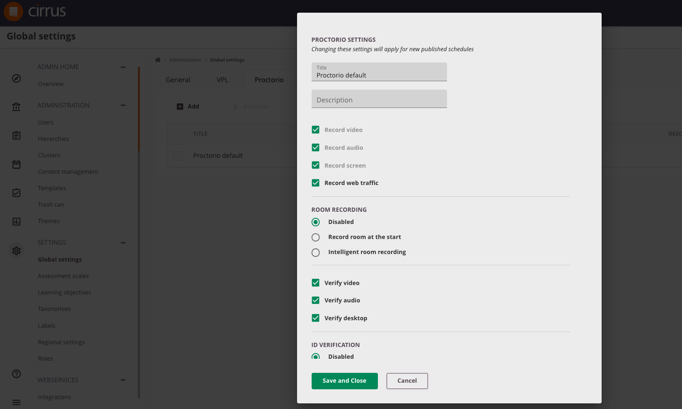Open Integrations in sidebar

pos(55,397)
